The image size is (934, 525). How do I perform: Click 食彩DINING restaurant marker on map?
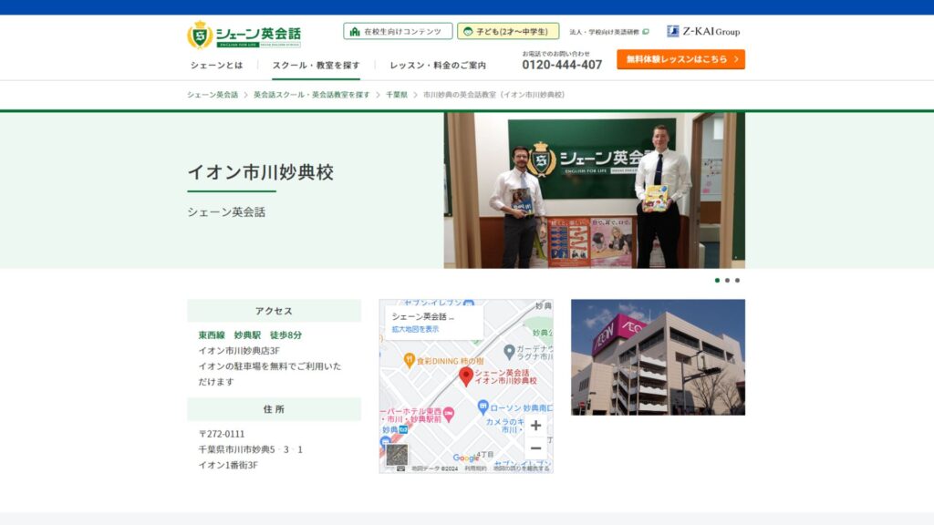(x=410, y=360)
